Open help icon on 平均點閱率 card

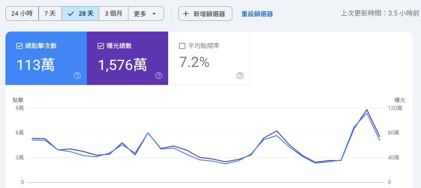click(x=240, y=76)
